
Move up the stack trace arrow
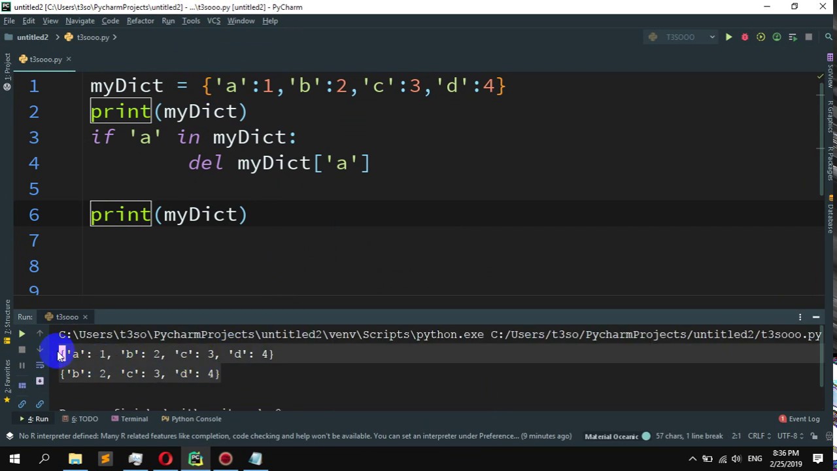tap(40, 334)
